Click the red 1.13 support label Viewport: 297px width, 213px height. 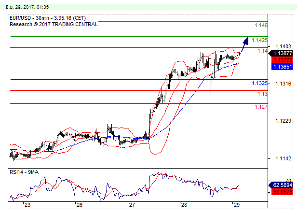[262, 94]
